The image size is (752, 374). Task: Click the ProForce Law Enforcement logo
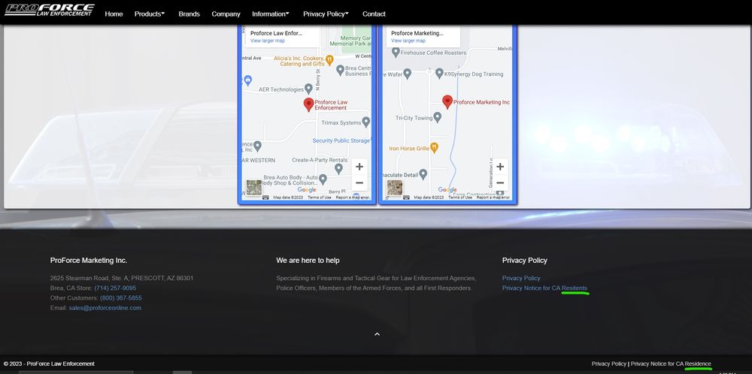point(49,11)
